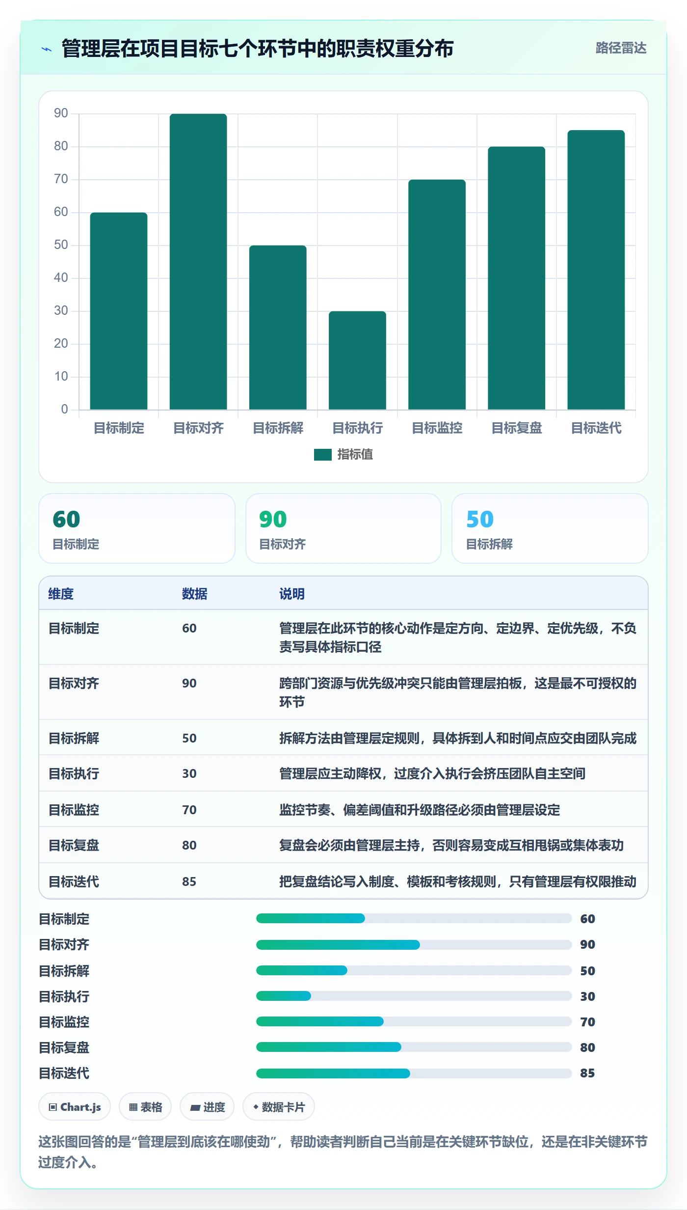Click the value 85 in the table
The height and width of the screenshot is (1210, 687).
(x=189, y=881)
